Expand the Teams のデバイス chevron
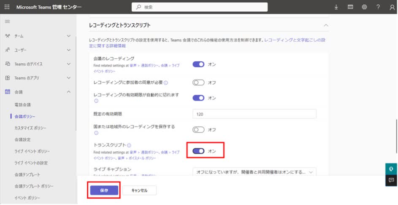The height and width of the screenshot is (205, 398). coord(68,64)
